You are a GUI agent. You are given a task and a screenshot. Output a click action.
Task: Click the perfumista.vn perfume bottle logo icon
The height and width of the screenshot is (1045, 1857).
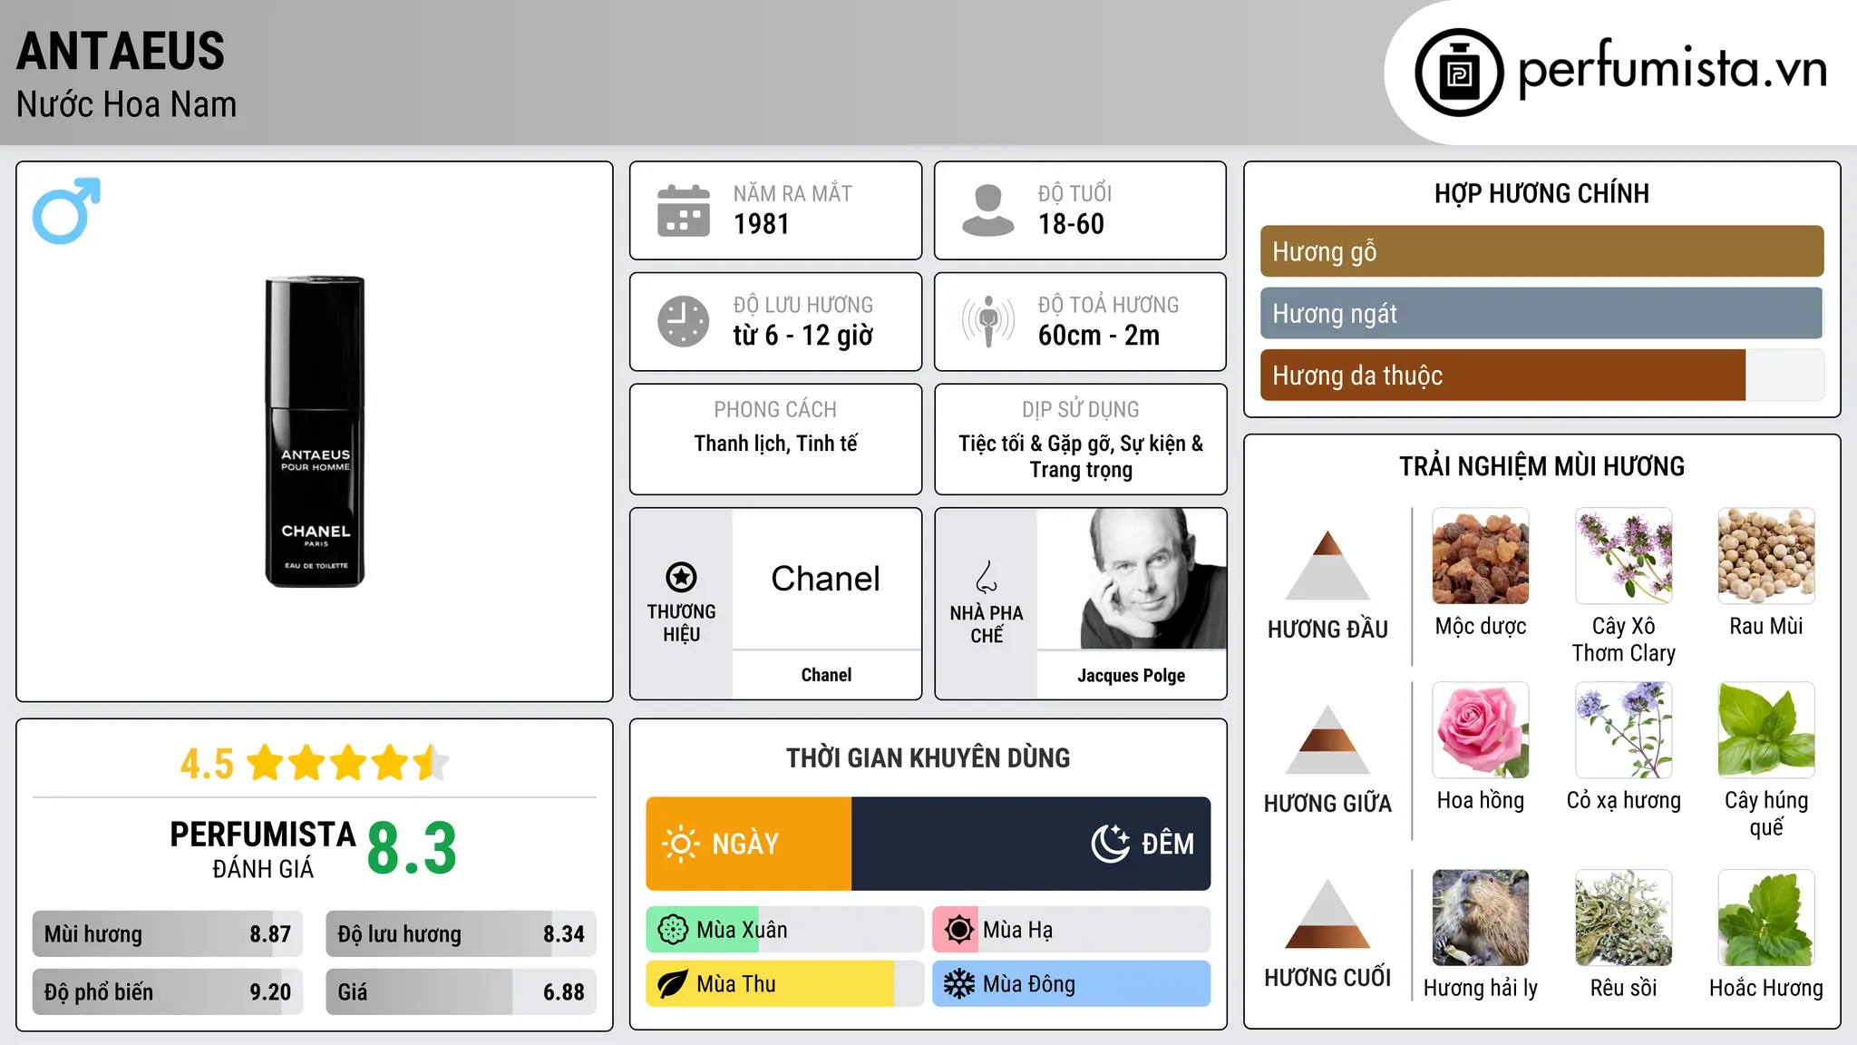tap(1459, 73)
